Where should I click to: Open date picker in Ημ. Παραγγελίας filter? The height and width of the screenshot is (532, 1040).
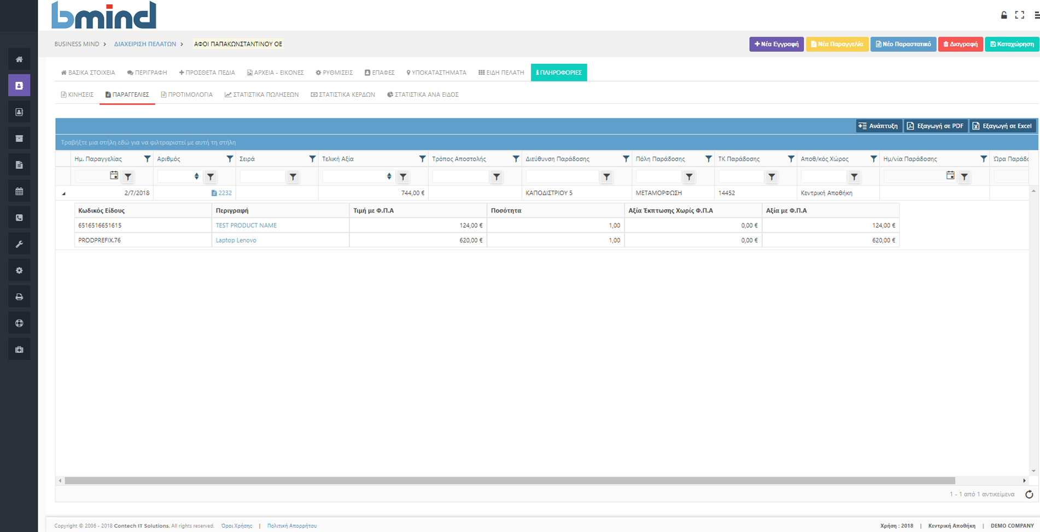[x=114, y=176]
